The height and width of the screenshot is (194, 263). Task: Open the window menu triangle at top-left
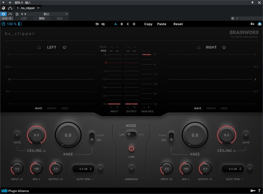3,3
